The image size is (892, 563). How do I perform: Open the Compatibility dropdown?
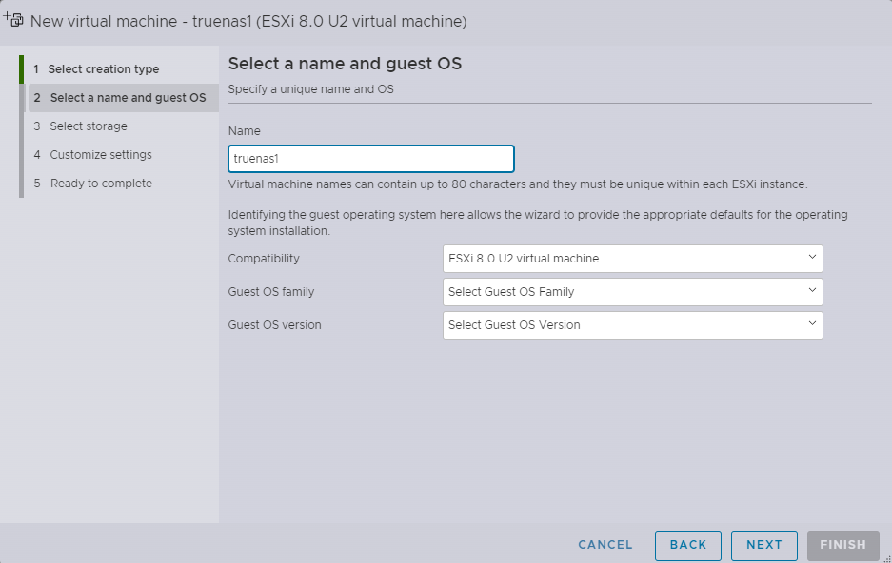[x=632, y=258]
